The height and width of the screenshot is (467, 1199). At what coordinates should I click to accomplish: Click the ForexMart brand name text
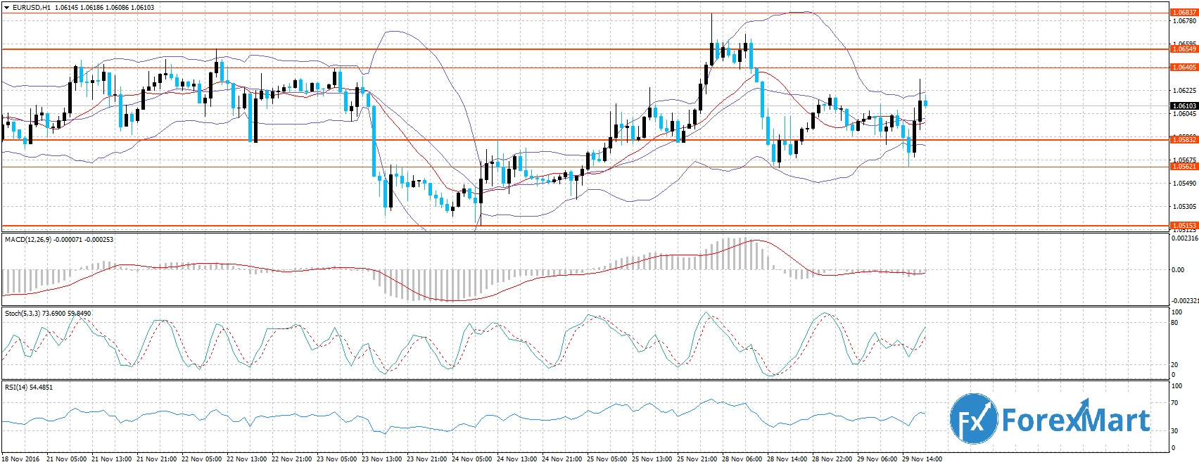coord(1075,421)
